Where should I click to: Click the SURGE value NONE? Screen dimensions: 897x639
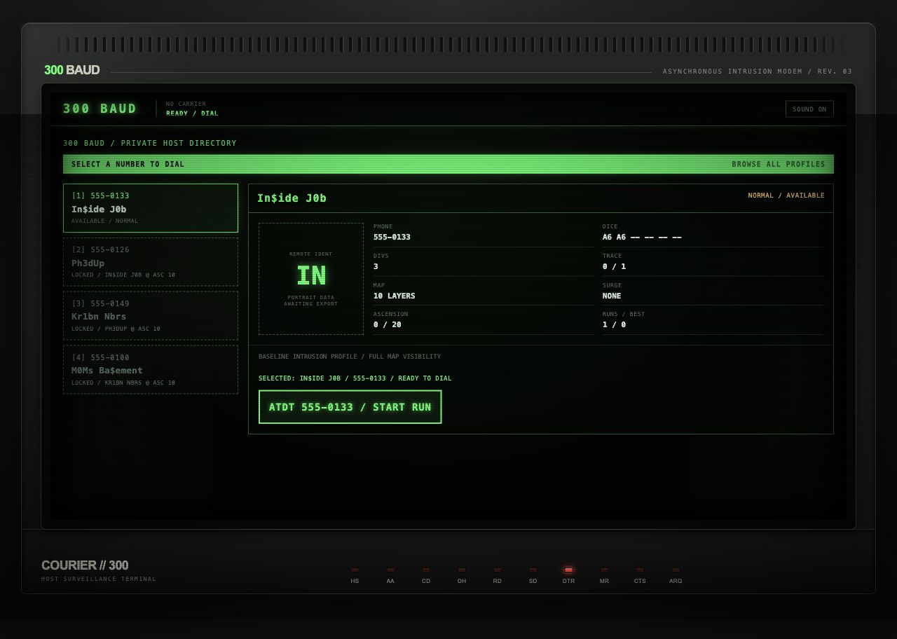[612, 296]
